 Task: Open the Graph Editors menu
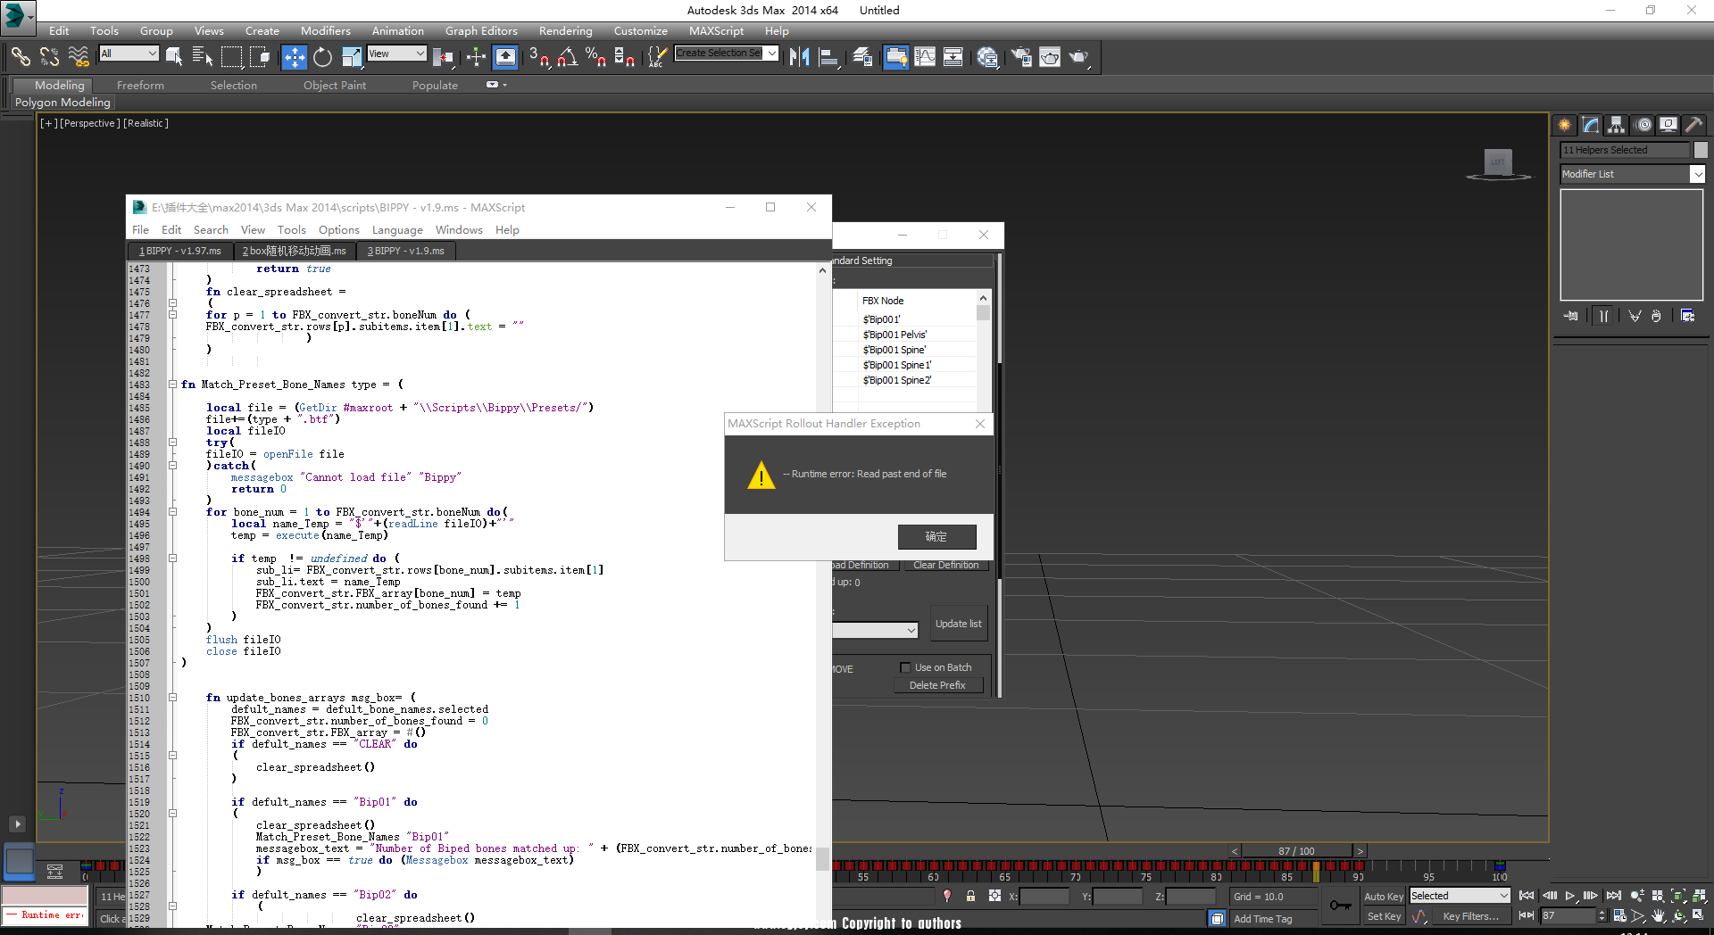click(481, 30)
